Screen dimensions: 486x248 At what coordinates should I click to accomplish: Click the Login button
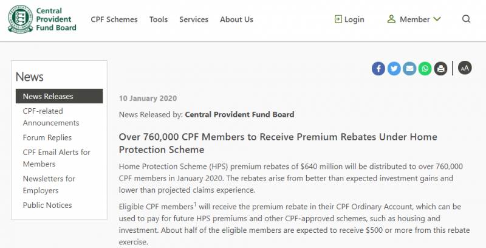349,19
